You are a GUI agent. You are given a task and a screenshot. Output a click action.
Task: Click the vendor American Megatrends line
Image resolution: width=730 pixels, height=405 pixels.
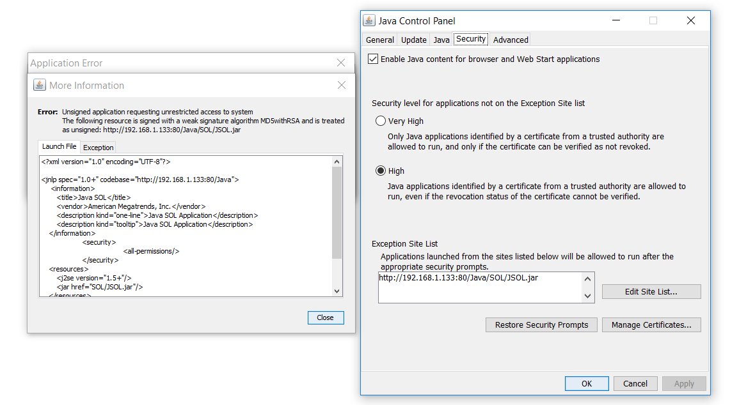[x=131, y=206]
